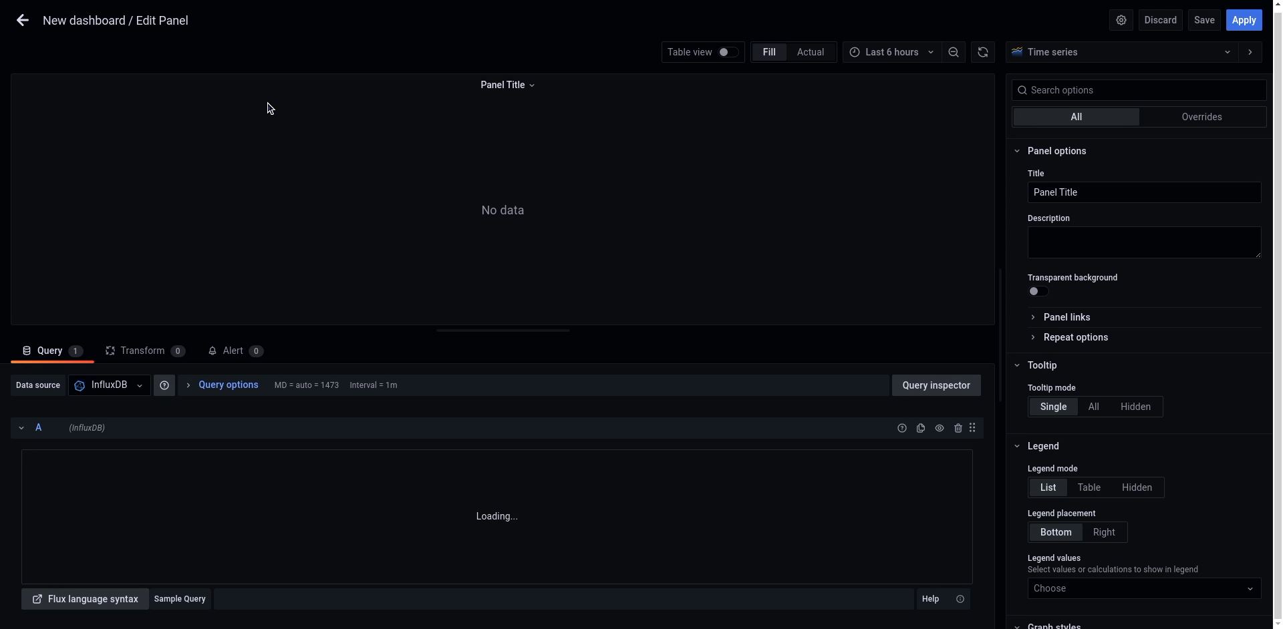1283x629 pixels.
Task: Turn on Transparent background toggle
Action: (x=1038, y=291)
